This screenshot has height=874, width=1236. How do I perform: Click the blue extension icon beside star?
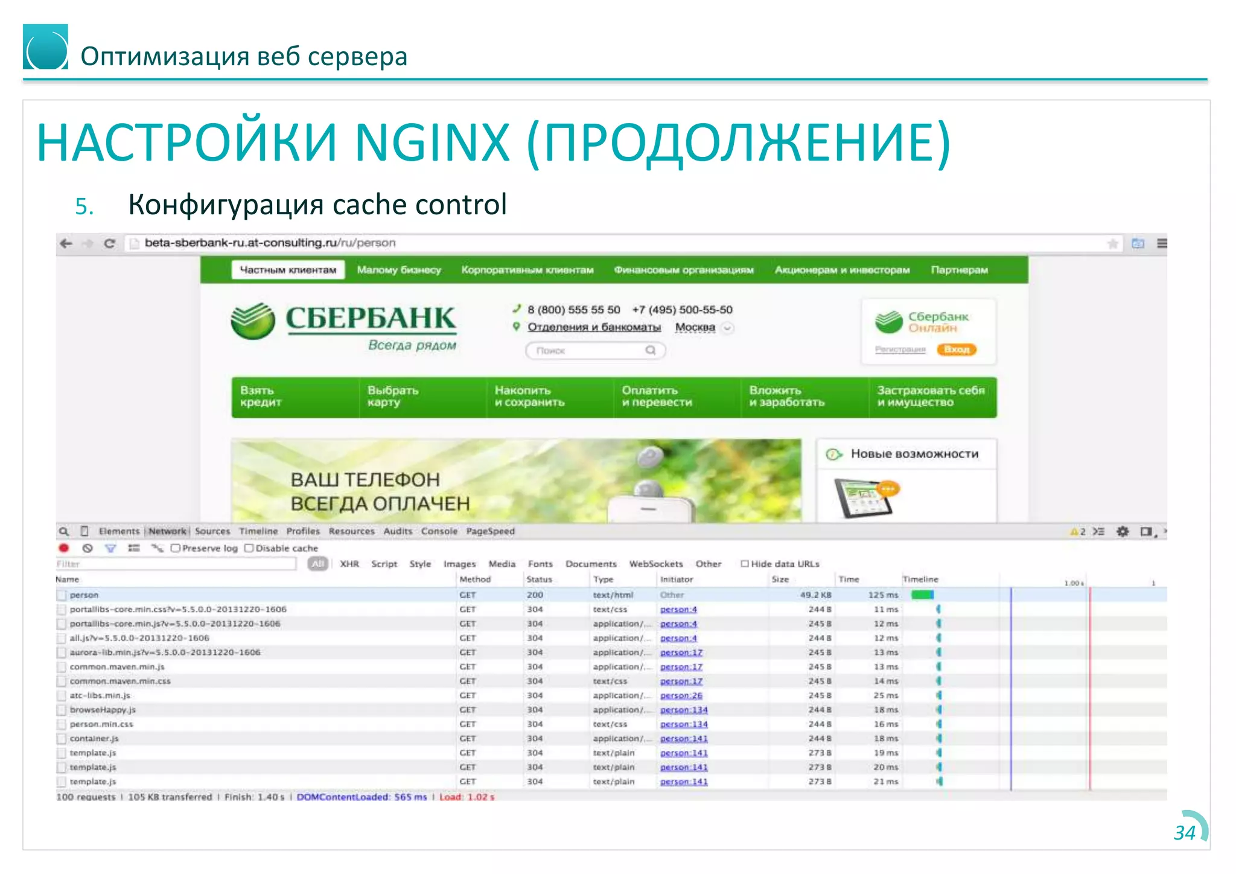[1138, 243]
